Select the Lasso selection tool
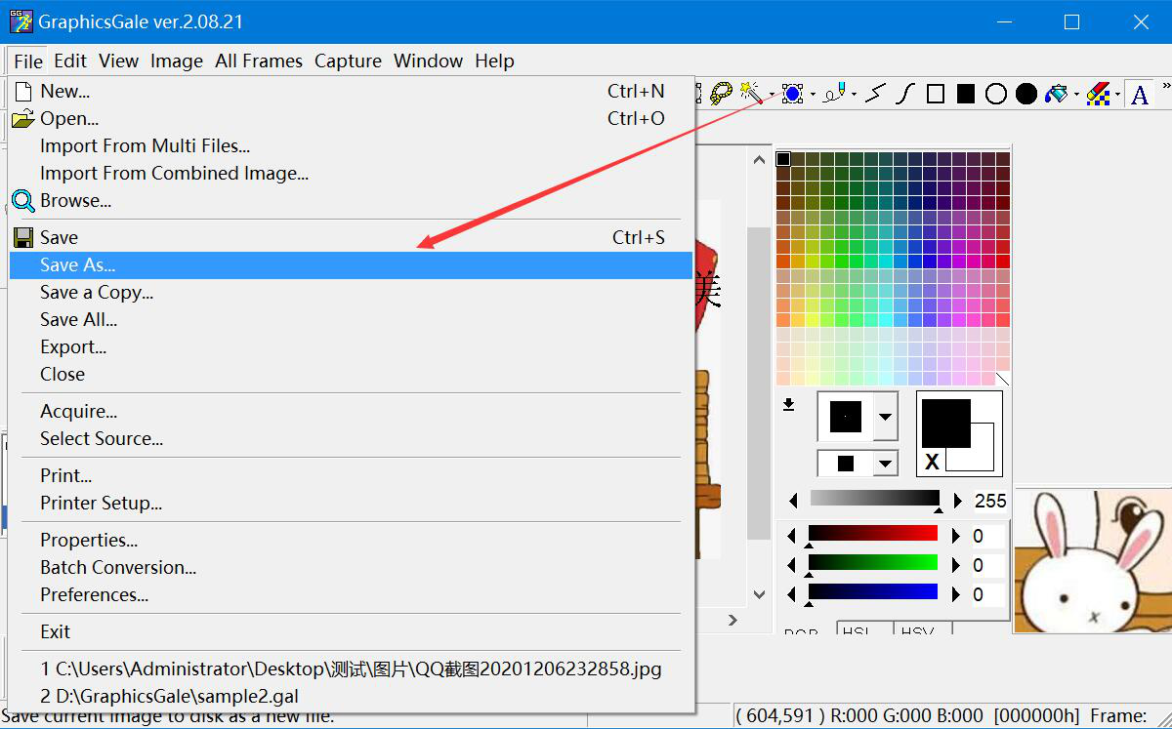 (x=722, y=94)
